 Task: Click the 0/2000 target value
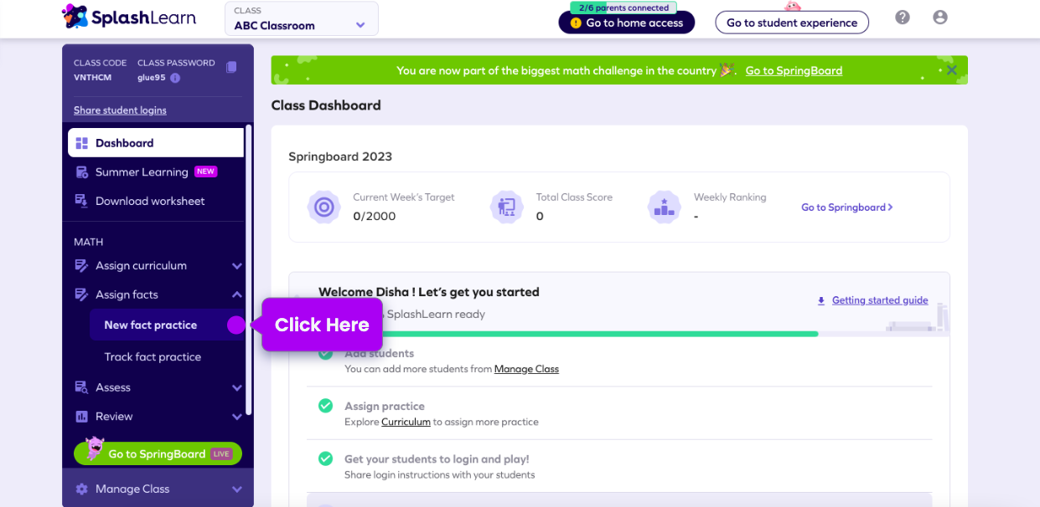click(x=374, y=216)
